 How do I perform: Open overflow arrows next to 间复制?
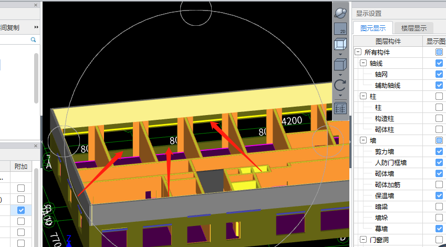[36, 27]
